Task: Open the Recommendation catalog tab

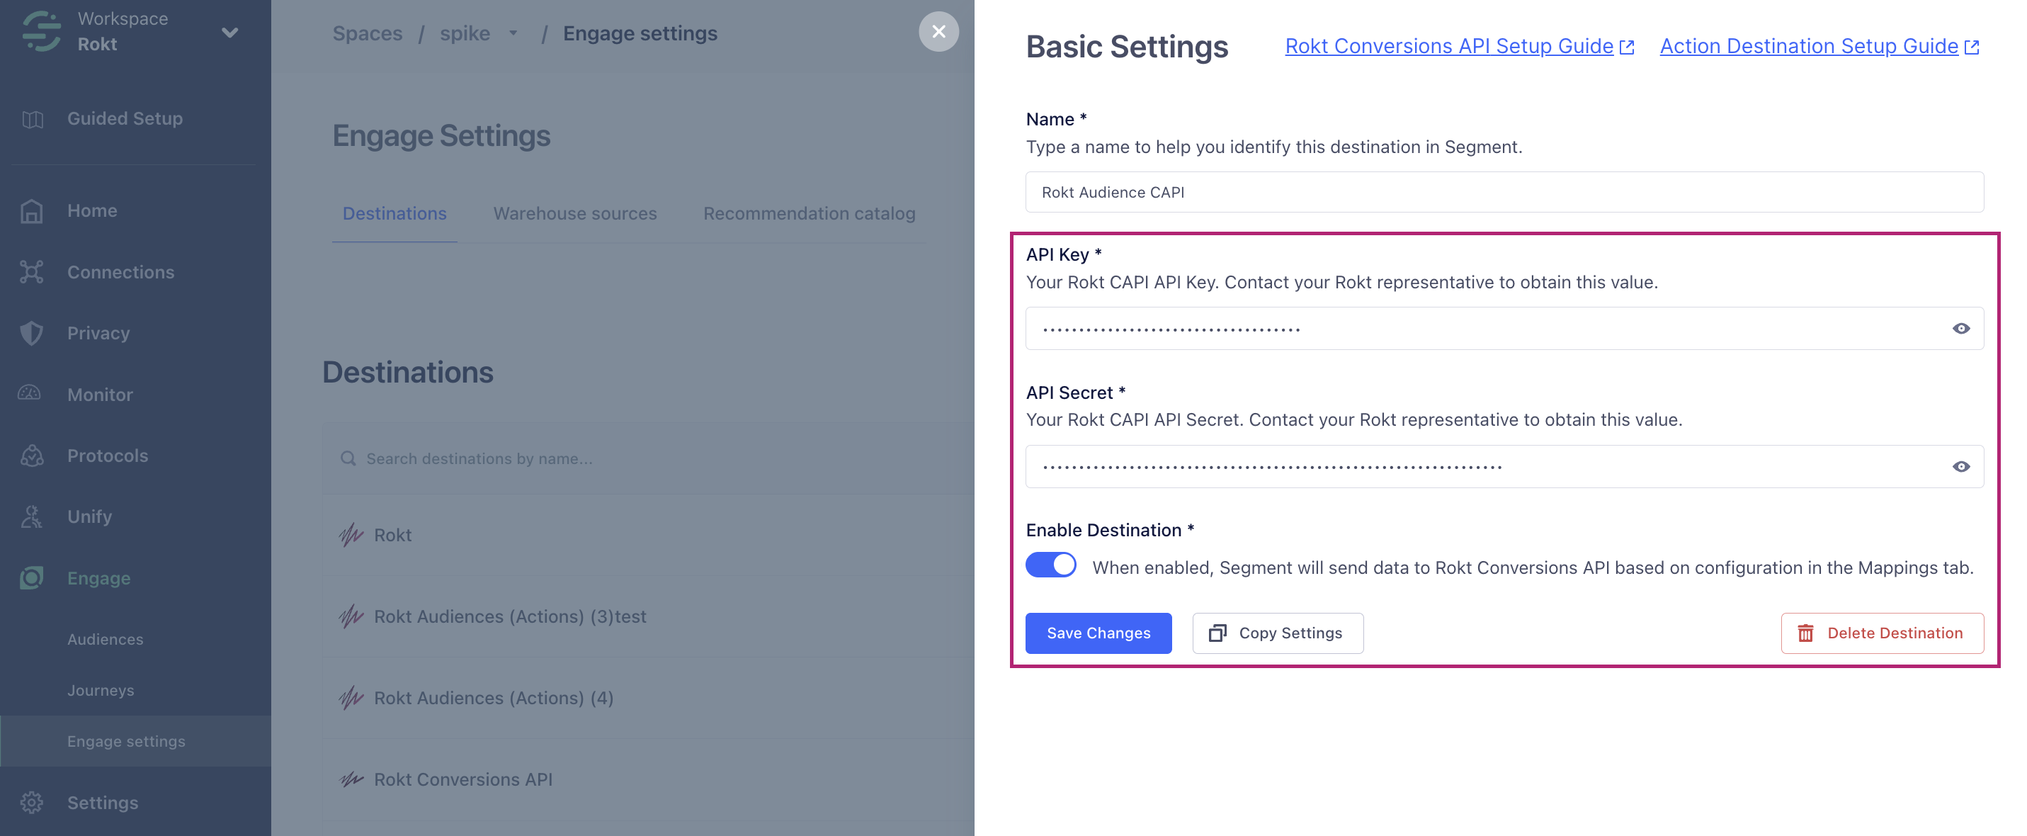Action: (808, 213)
